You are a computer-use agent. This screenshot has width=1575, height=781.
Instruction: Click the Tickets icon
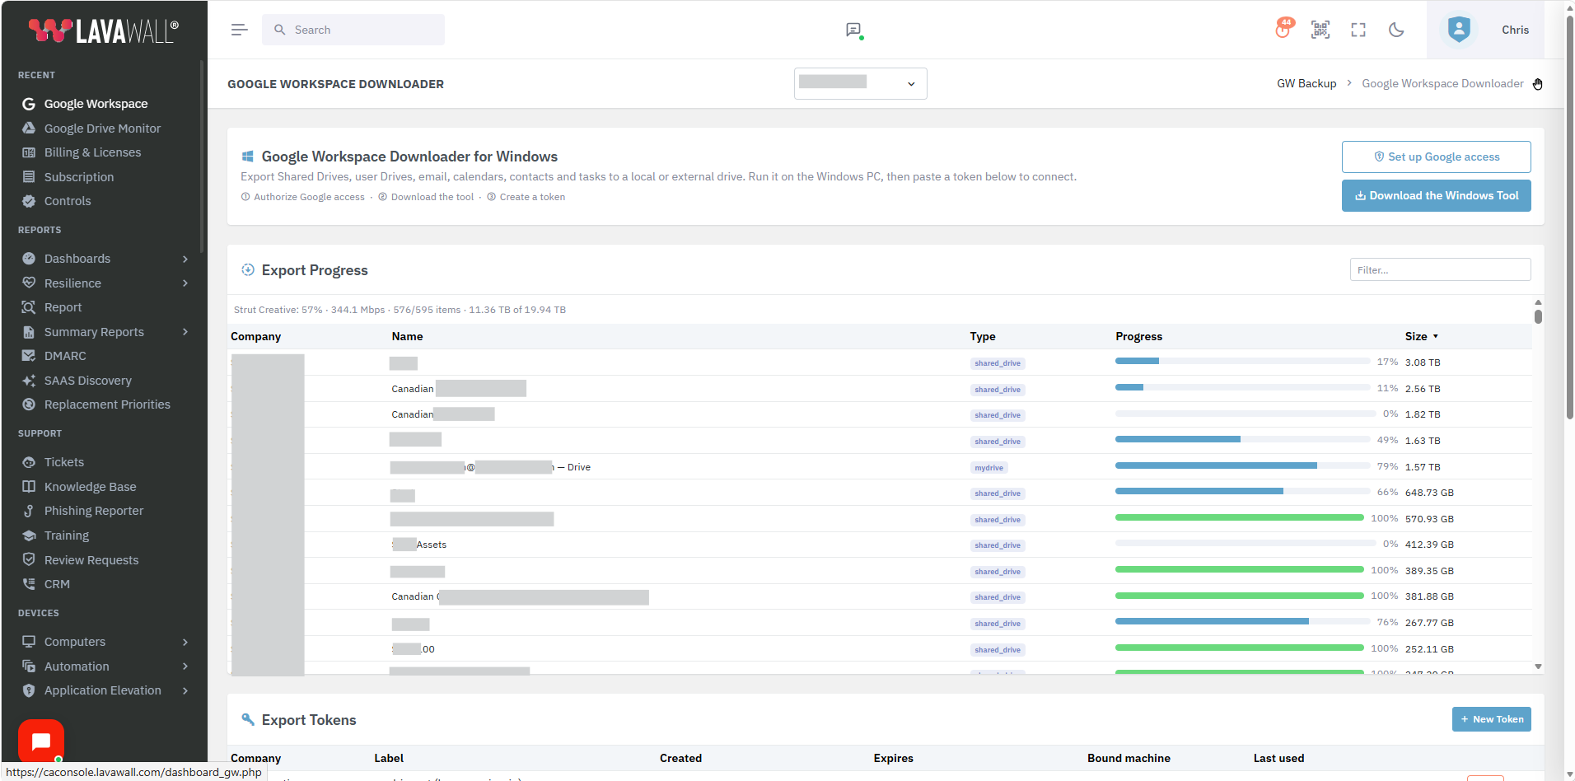tap(29, 462)
